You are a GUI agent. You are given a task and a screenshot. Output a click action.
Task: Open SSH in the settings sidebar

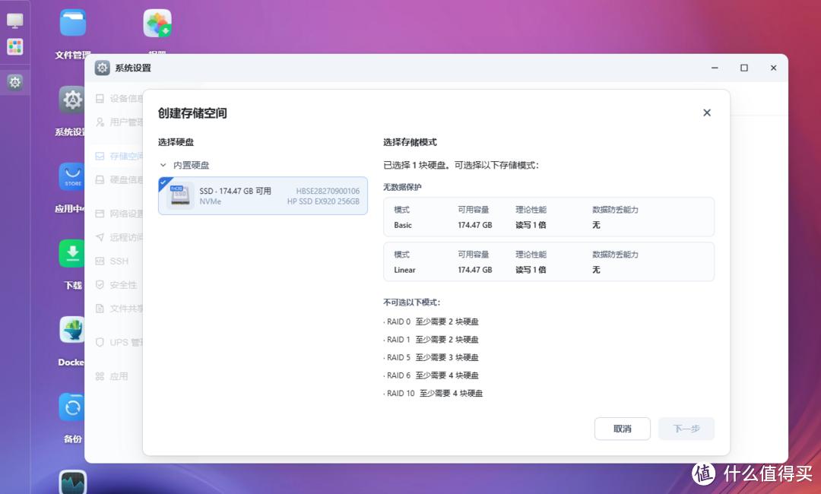pos(119,261)
